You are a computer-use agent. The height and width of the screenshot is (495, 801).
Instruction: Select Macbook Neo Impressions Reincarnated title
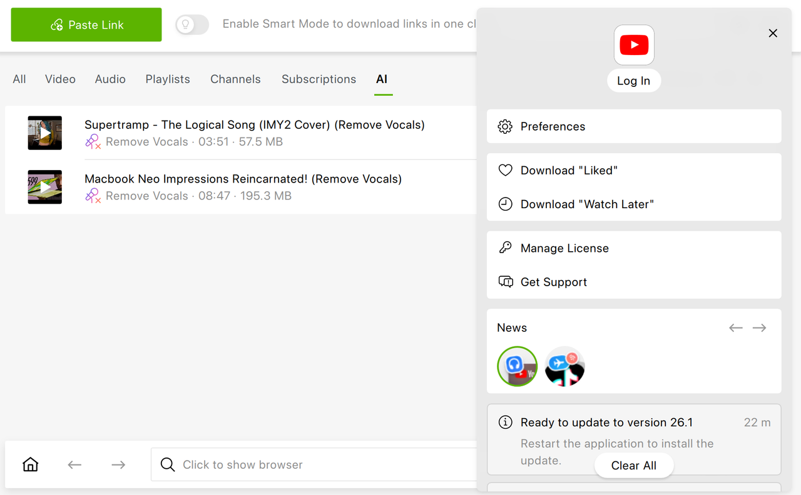[x=243, y=179]
